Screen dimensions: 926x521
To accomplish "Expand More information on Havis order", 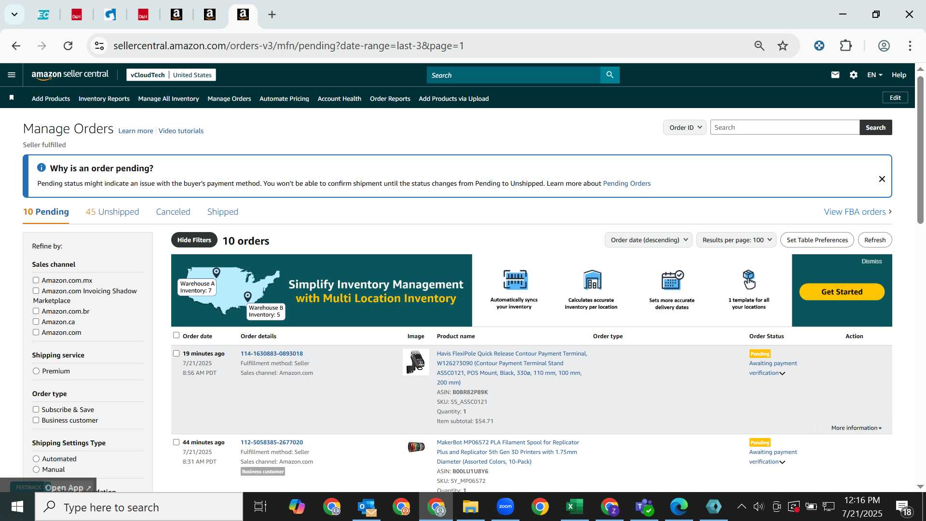I will coord(856,428).
